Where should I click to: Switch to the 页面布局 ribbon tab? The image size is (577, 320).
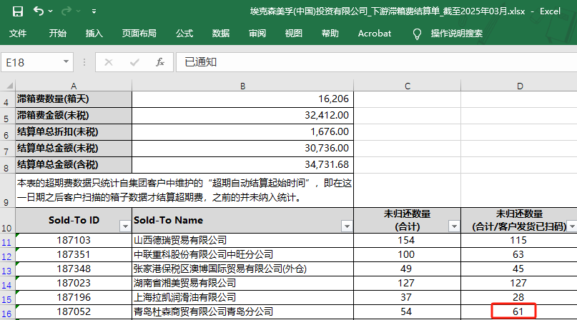(x=139, y=34)
